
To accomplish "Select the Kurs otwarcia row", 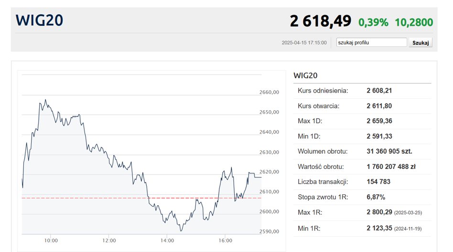I will tap(362, 106).
